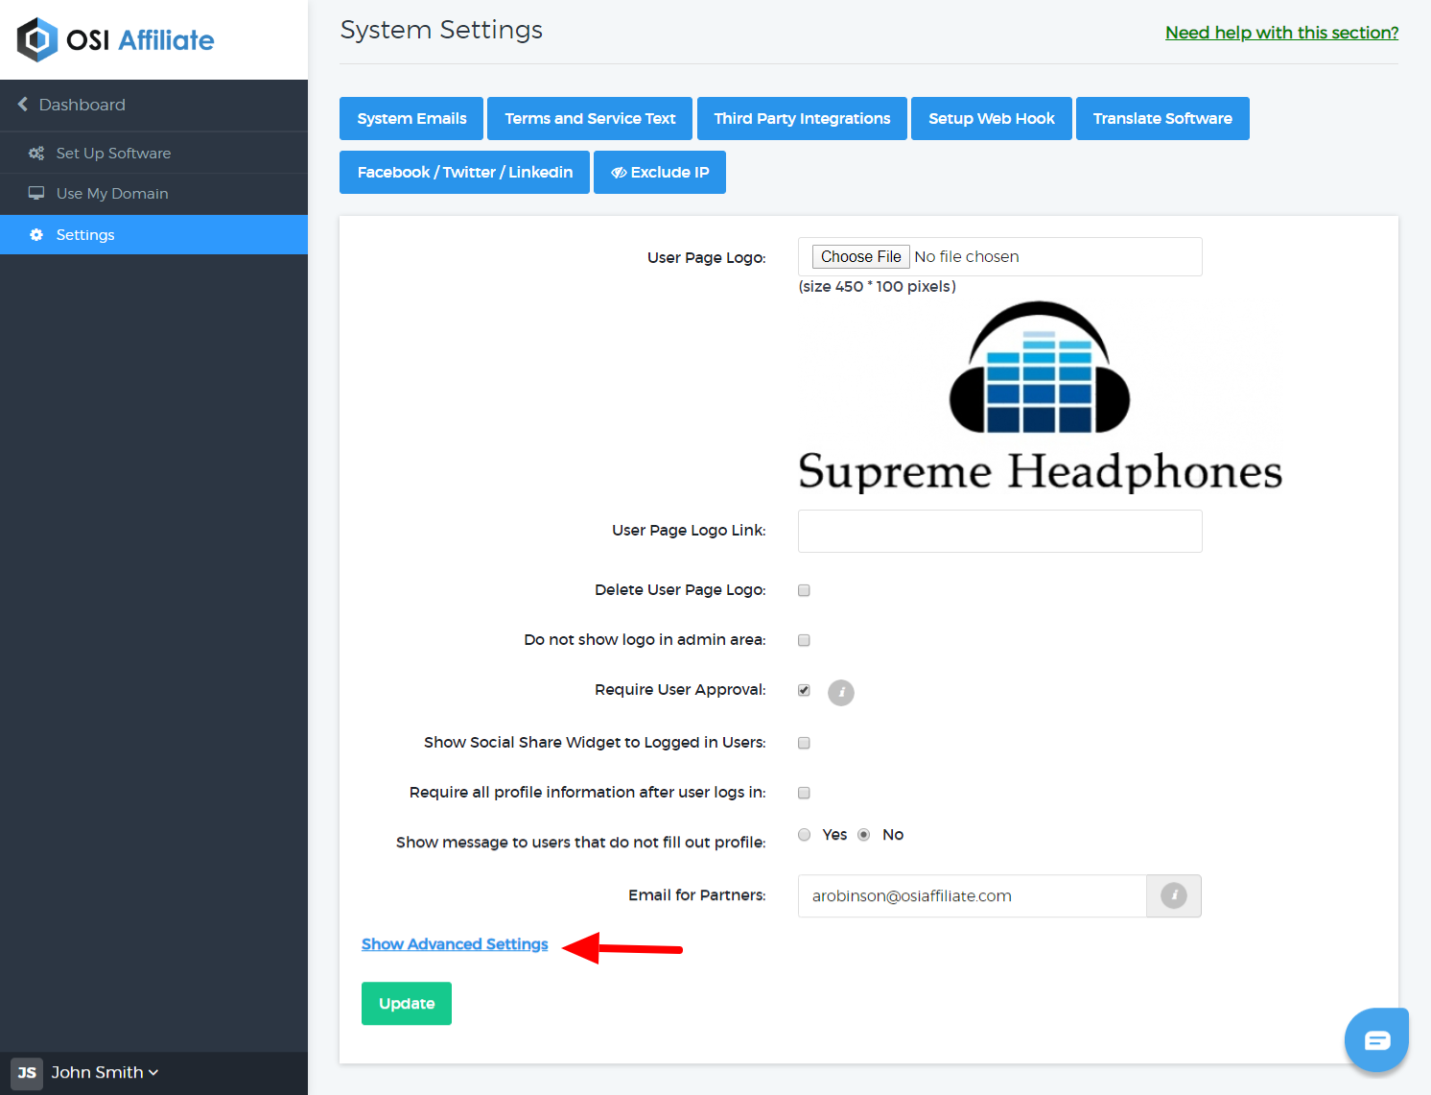Click Choose File for User Page Logo
The image size is (1431, 1095).
click(860, 257)
